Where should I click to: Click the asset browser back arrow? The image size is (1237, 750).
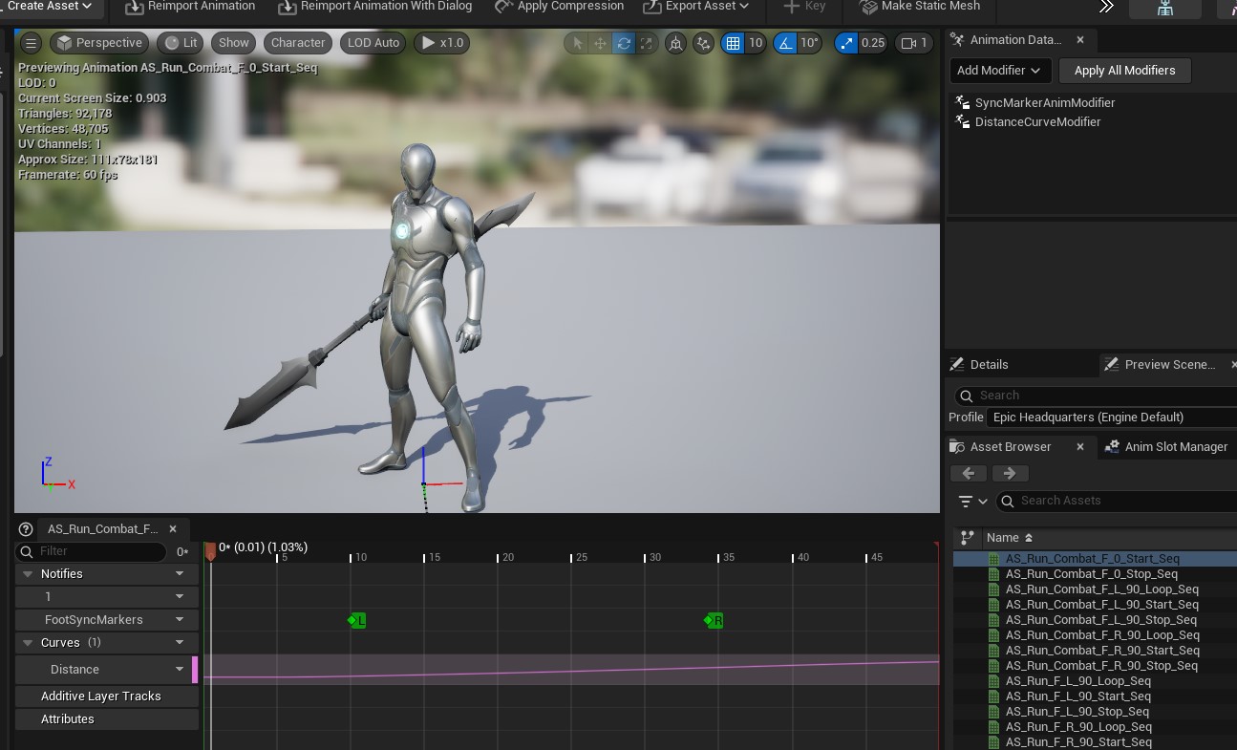click(x=969, y=473)
